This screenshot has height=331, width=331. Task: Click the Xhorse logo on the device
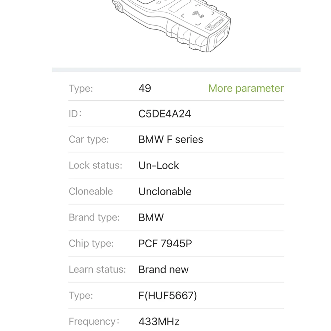(x=215, y=24)
